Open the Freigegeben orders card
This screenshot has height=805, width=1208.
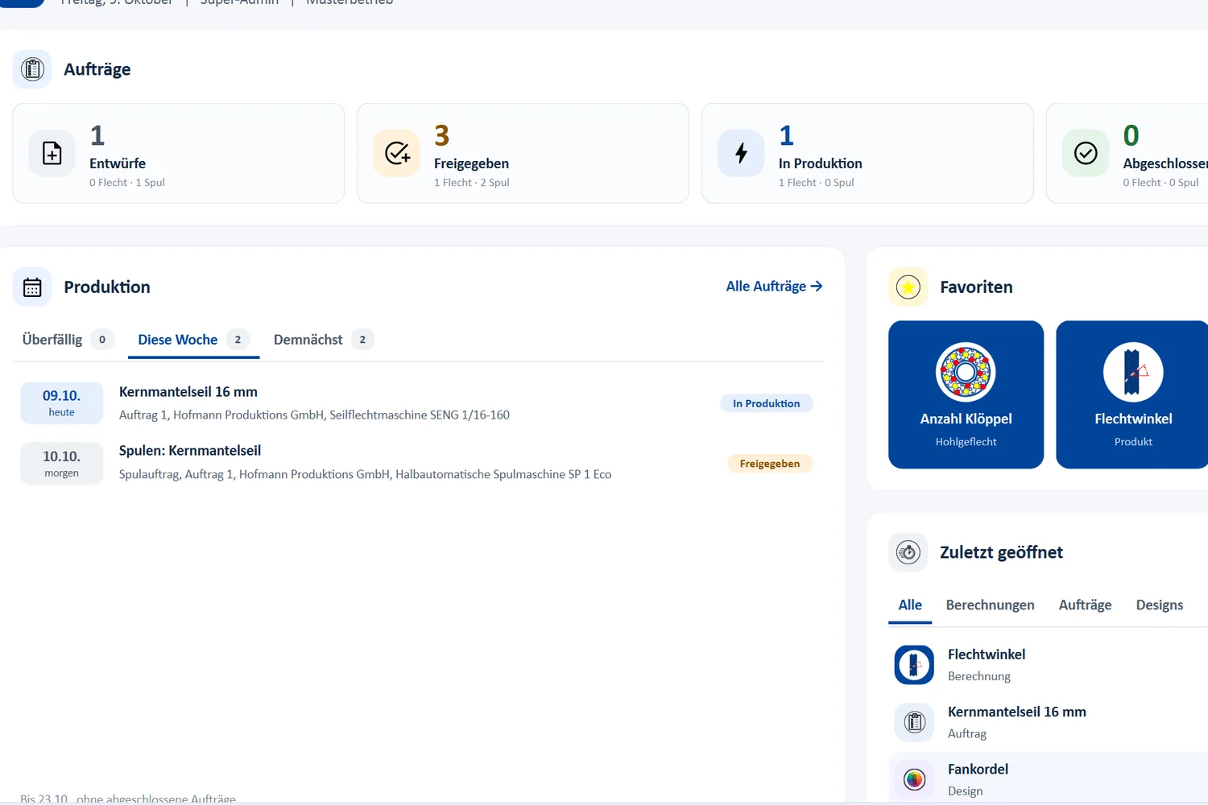tap(523, 153)
